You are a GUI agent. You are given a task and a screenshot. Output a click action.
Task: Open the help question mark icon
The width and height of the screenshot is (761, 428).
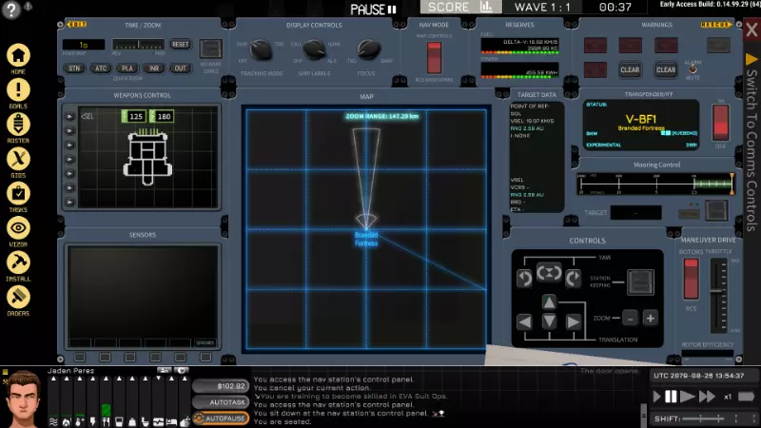(10, 10)
